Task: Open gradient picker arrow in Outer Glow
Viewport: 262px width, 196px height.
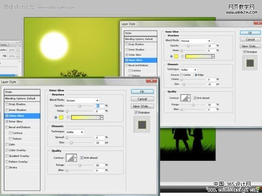Action: coord(102,118)
